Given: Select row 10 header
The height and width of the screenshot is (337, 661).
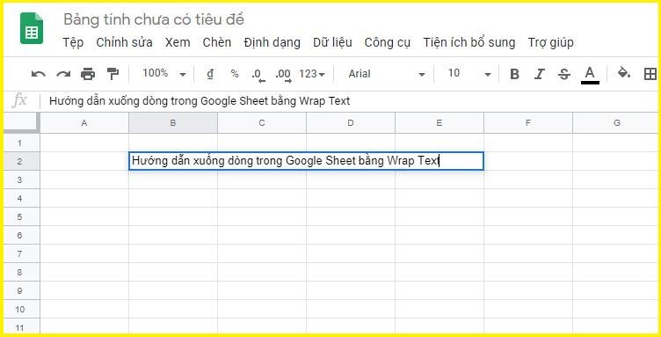Looking at the screenshot, I should click(x=21, y=310).
